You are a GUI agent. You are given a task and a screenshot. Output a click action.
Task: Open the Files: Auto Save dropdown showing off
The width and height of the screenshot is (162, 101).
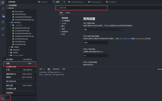pos(103,29)
